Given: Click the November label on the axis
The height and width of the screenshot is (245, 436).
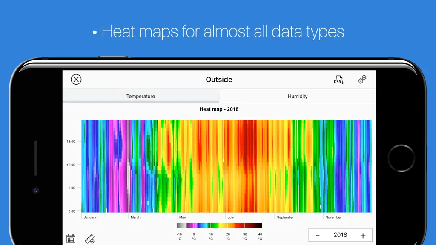Looking at the screenshot, I should (x=333, y=217).
